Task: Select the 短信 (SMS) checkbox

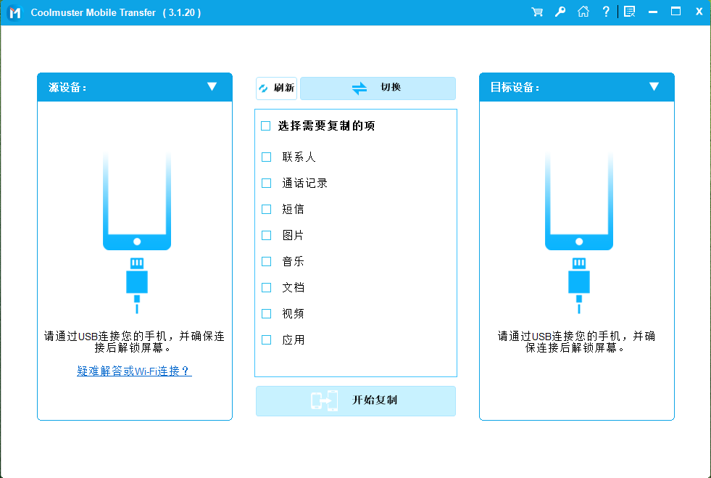Action: pos(266,209)
